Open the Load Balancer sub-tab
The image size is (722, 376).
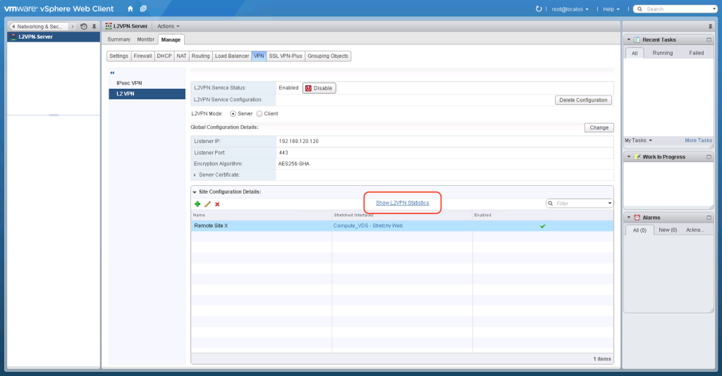click(231, 56)
